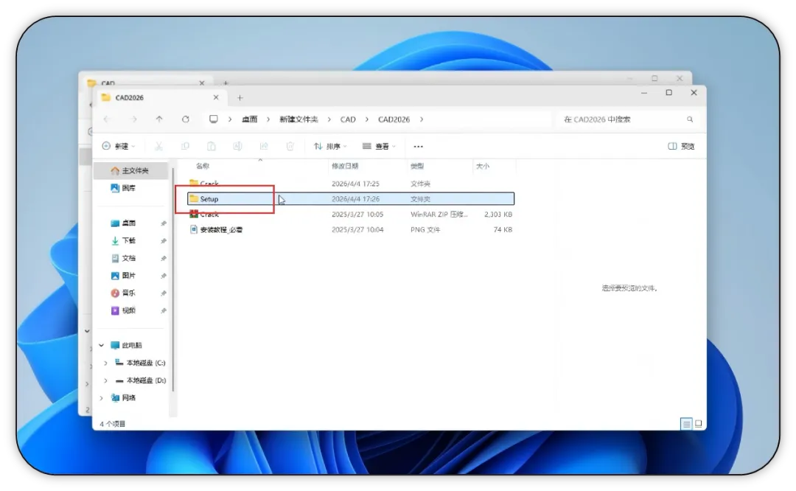Select the Crack WinRAR ZIP archive

click(x=350, y=215)
